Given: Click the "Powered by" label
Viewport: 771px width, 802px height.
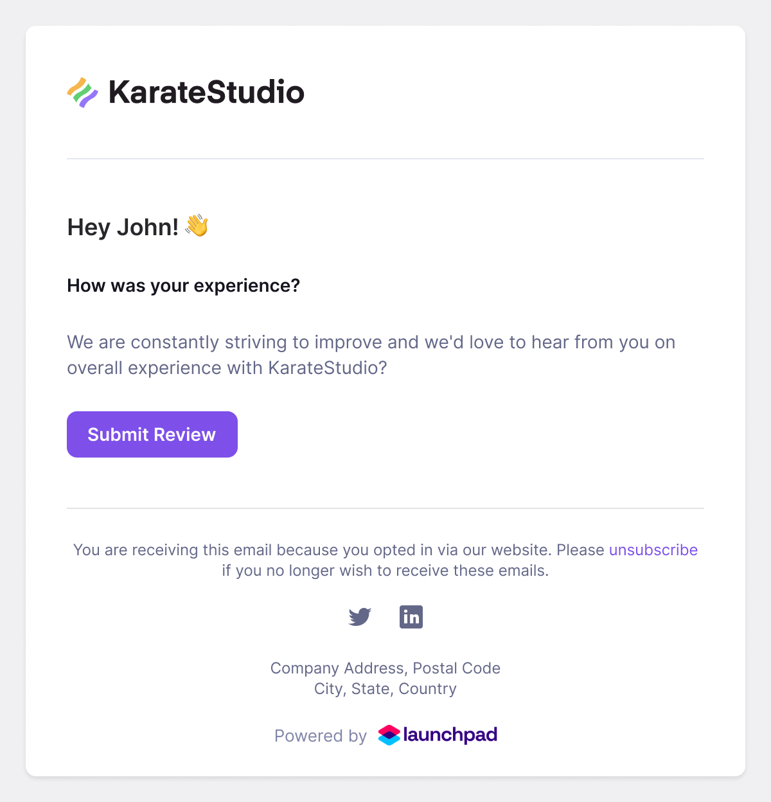Looking at the screenshot, I should click(x=320, y=736).
